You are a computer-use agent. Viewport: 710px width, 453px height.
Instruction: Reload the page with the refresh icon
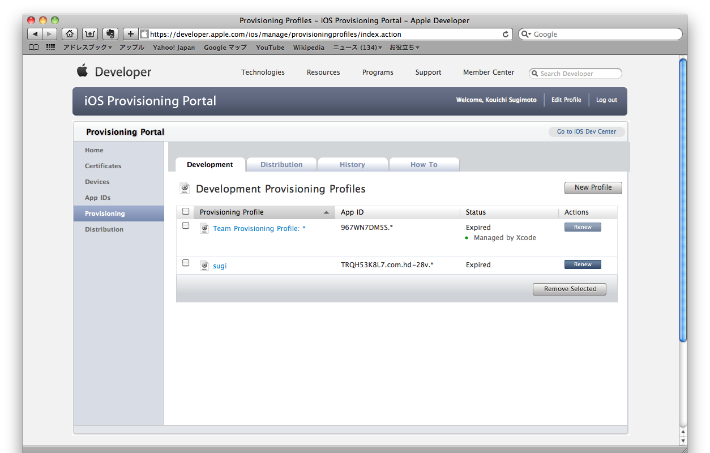click(506, 34)
